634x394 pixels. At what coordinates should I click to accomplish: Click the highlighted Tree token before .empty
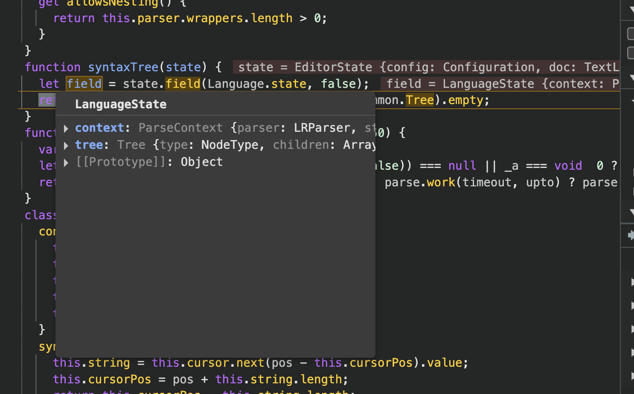(419, 100)
